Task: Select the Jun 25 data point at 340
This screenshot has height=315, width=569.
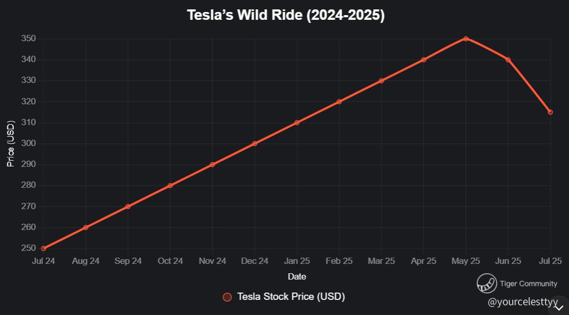Action: click(508, 59)
